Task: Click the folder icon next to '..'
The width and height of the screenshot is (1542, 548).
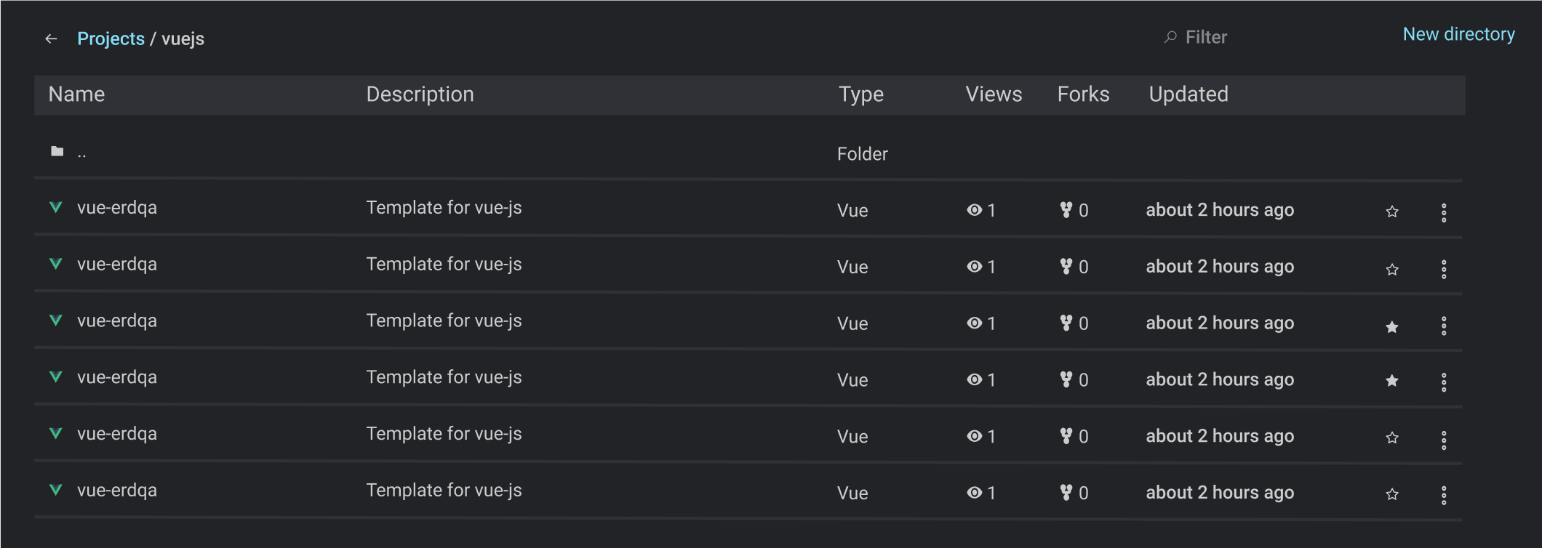Action: pyautogui.click(x=56, y=151)
